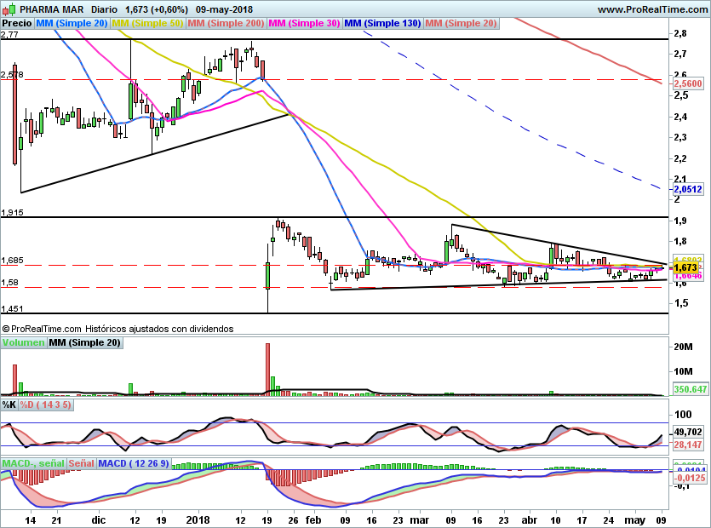
Task: Click the red Señal label
Action: point(82,463)
